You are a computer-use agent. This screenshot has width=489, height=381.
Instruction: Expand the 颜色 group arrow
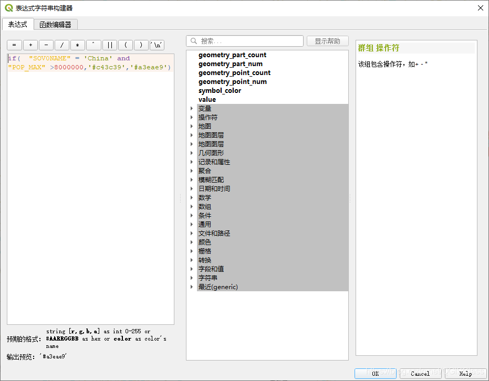[x=192, y=242]
